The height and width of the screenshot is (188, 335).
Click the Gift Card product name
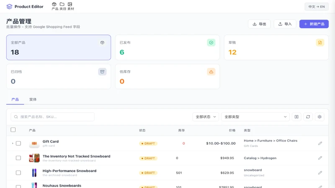(50, 141)
